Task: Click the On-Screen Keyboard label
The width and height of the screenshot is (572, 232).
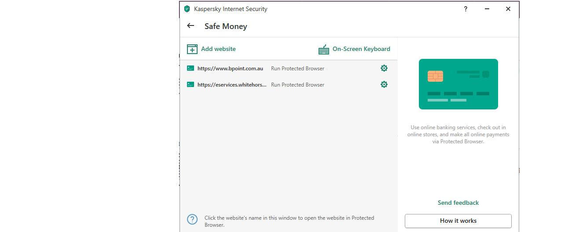Action: click(361, 49)
